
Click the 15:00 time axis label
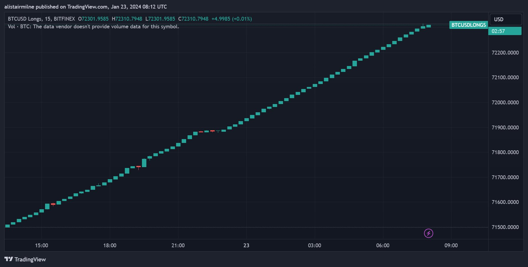pyautogui.click(x=42, y=245)
